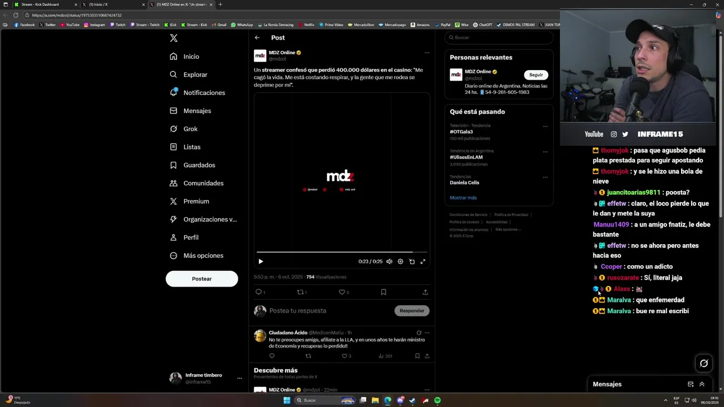Open more options for Daniela Celis trend
Screen dimensions: 724x407
coord(545,177)
